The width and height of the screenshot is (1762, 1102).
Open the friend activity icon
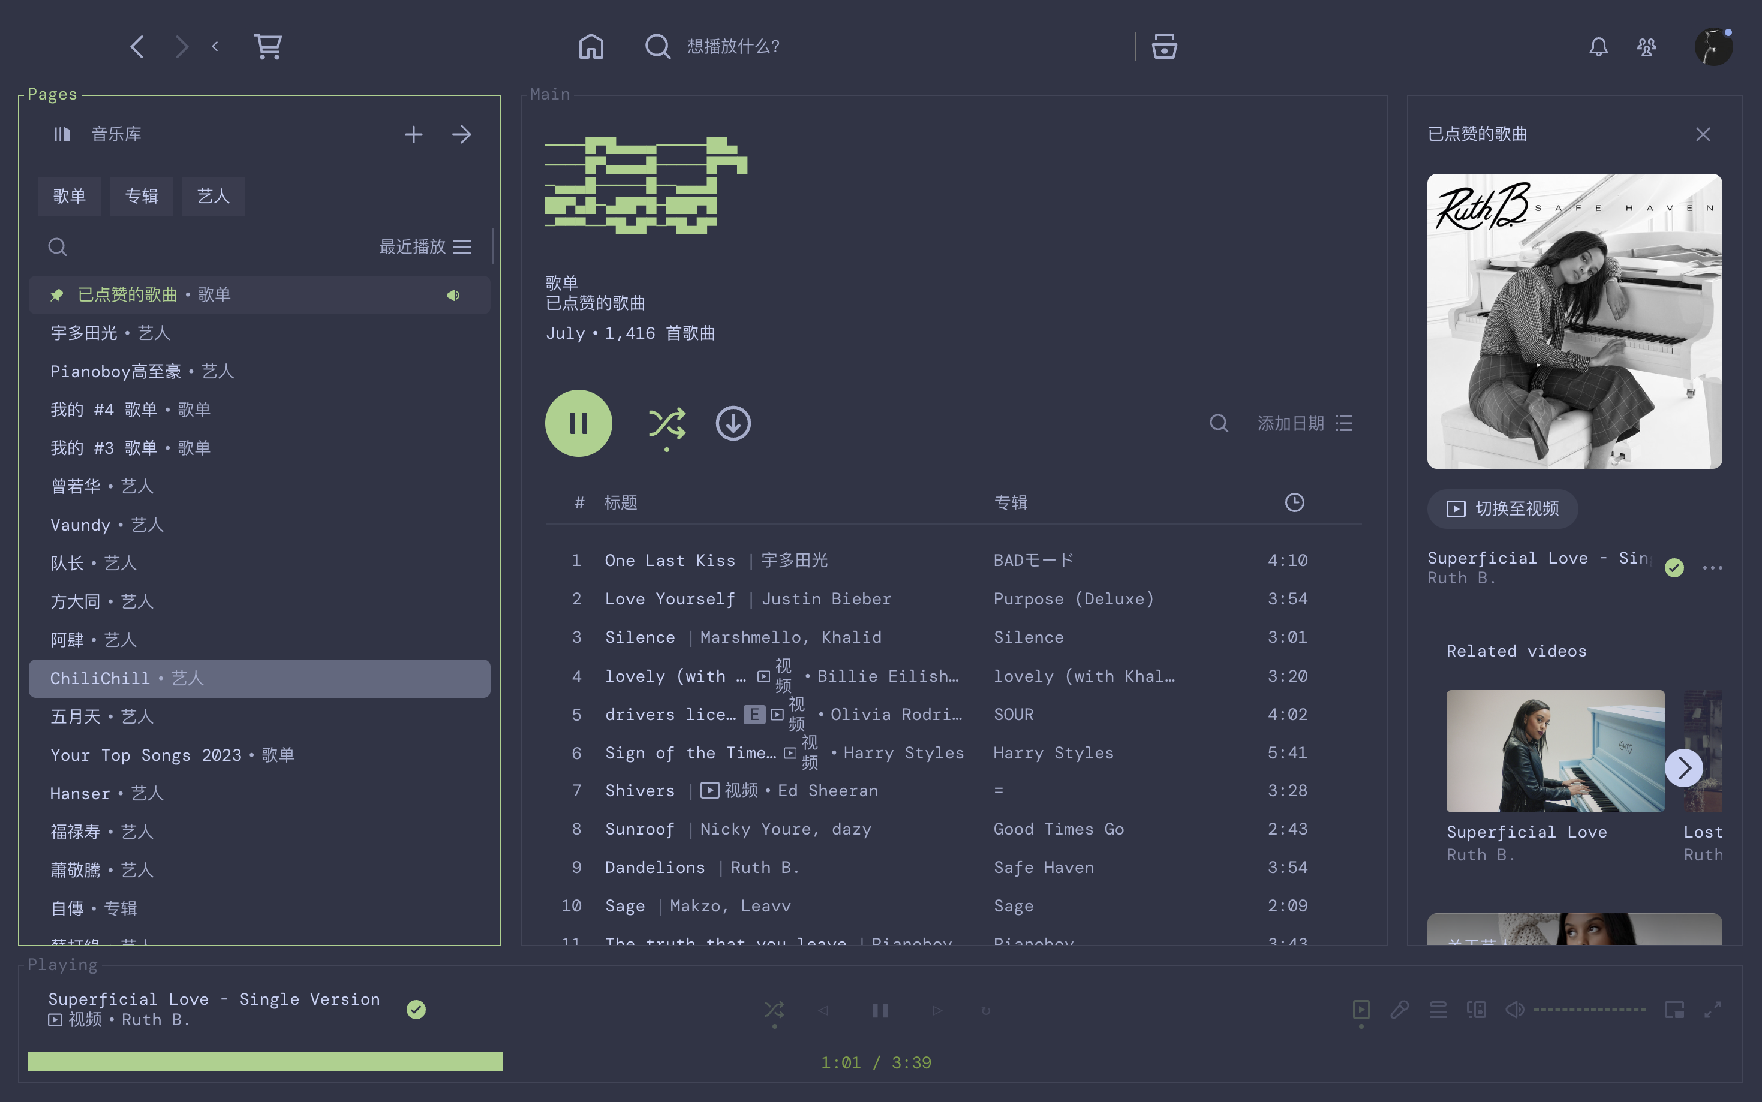pos(1646,47)
